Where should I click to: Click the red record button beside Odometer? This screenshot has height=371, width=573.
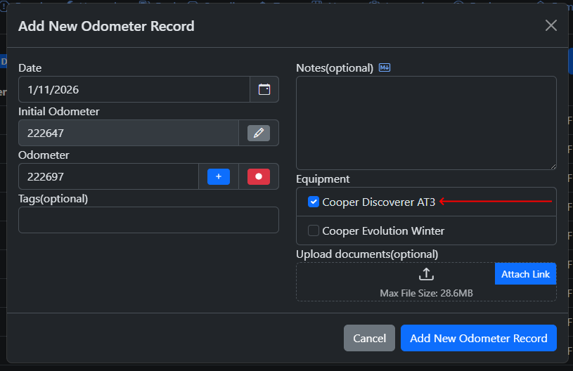point(258,176)
